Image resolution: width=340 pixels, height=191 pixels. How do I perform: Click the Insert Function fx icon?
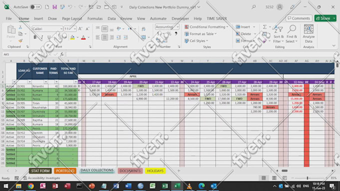click(x=62, y=54)
